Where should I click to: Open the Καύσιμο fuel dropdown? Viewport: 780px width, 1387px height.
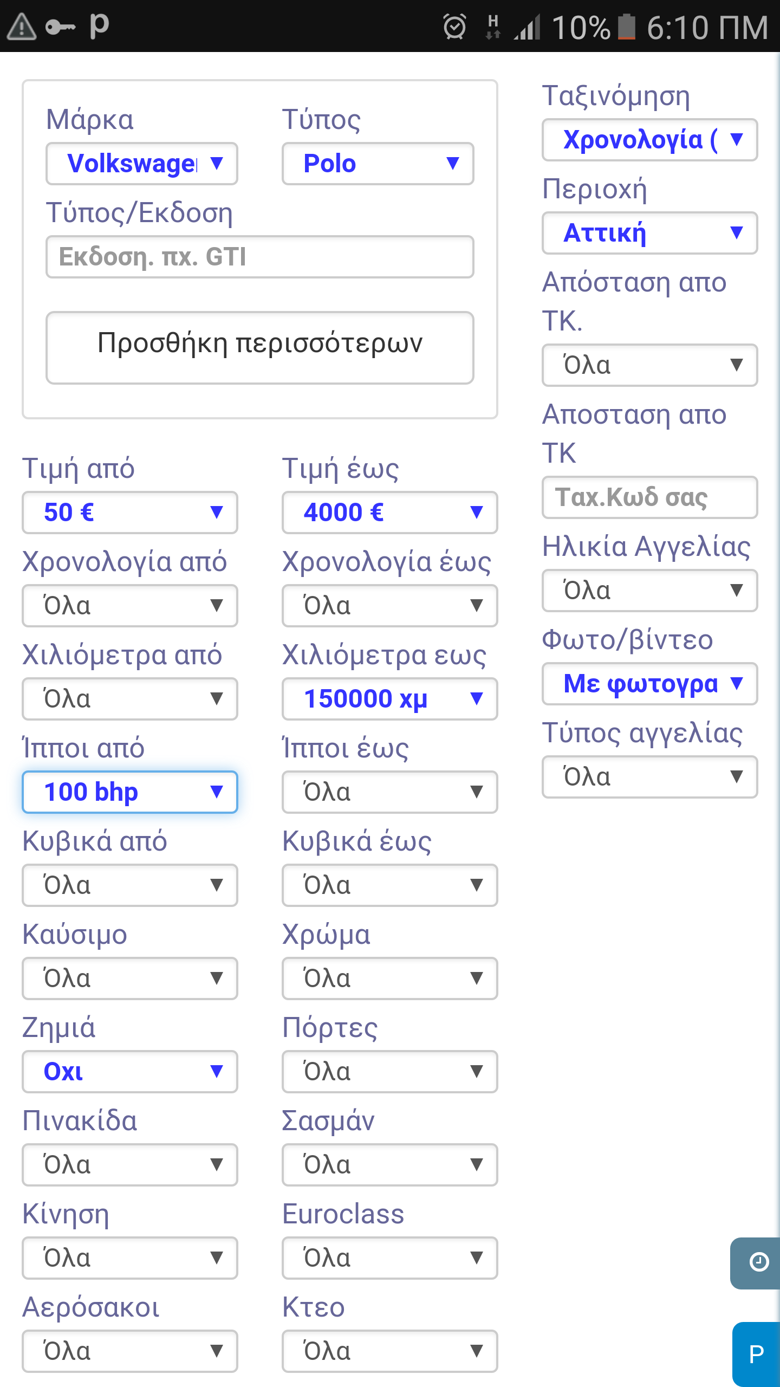pyautogui.click(x=130, y=978)
